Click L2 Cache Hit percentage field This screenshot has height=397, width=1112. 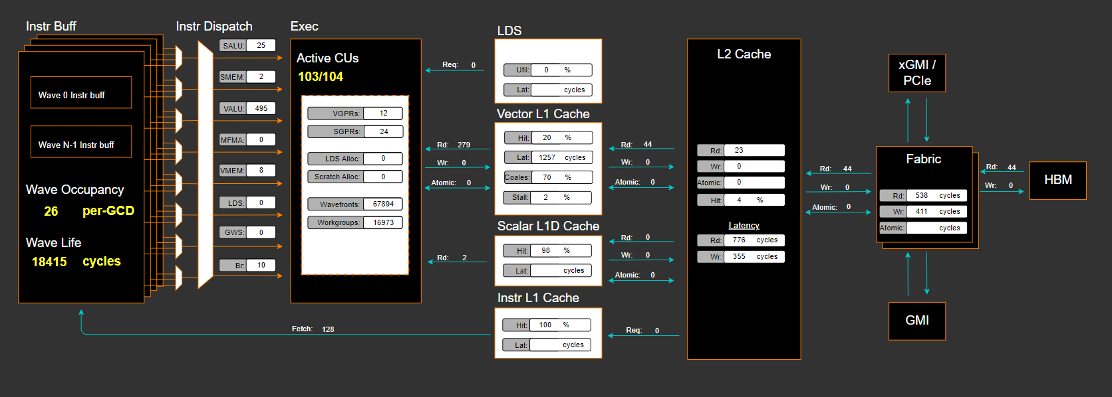[754, 200]
